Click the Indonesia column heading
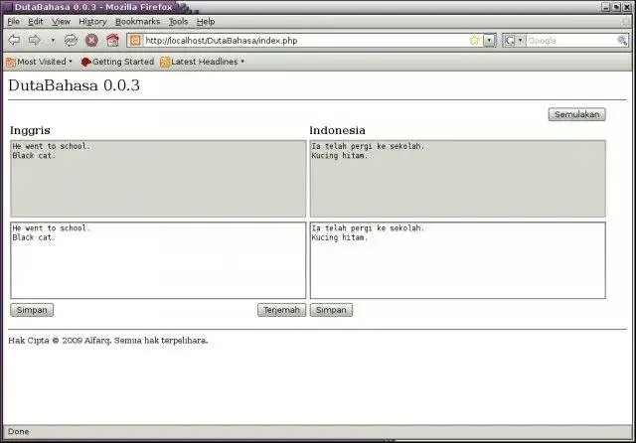 (x=337, y=130)
